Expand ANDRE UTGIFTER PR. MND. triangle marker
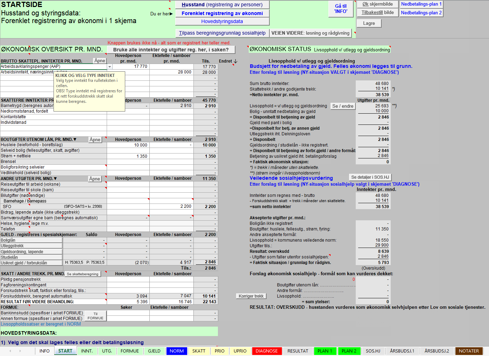Viewport: 489px width, 356px height. pyautogui.click(x=55, y=179)
